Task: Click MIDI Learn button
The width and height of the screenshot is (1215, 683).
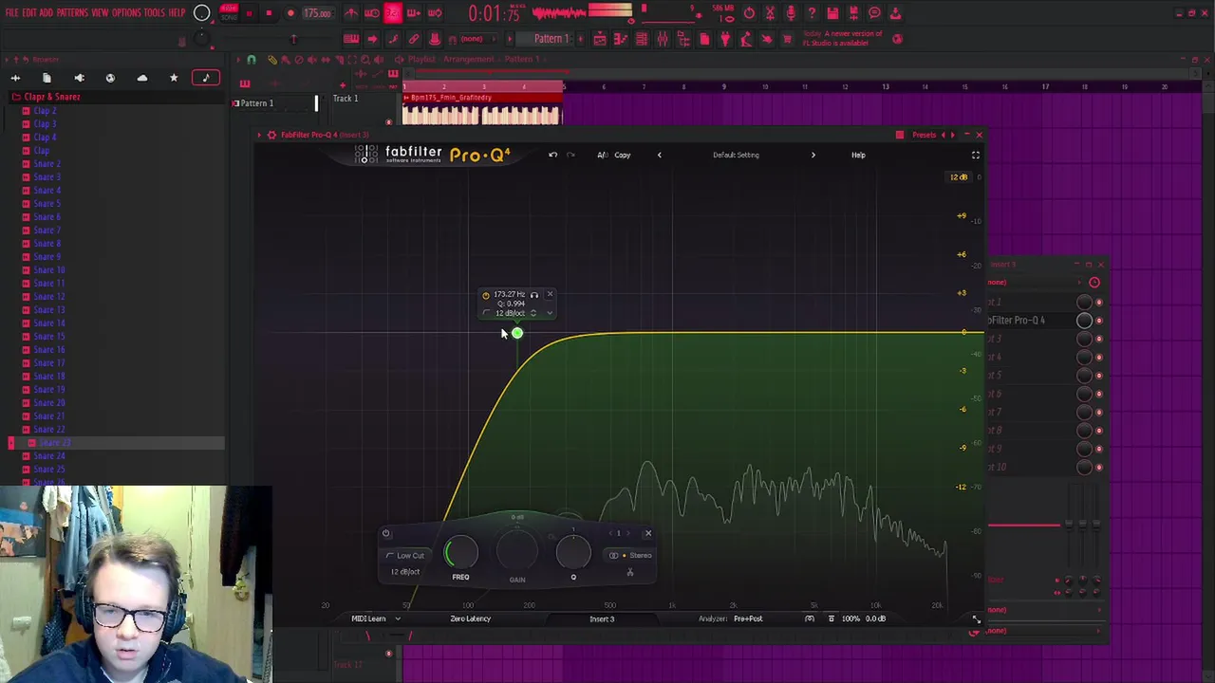Action: point(368,618)
